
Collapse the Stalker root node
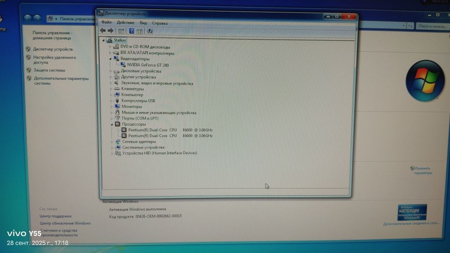coord(103,40)
